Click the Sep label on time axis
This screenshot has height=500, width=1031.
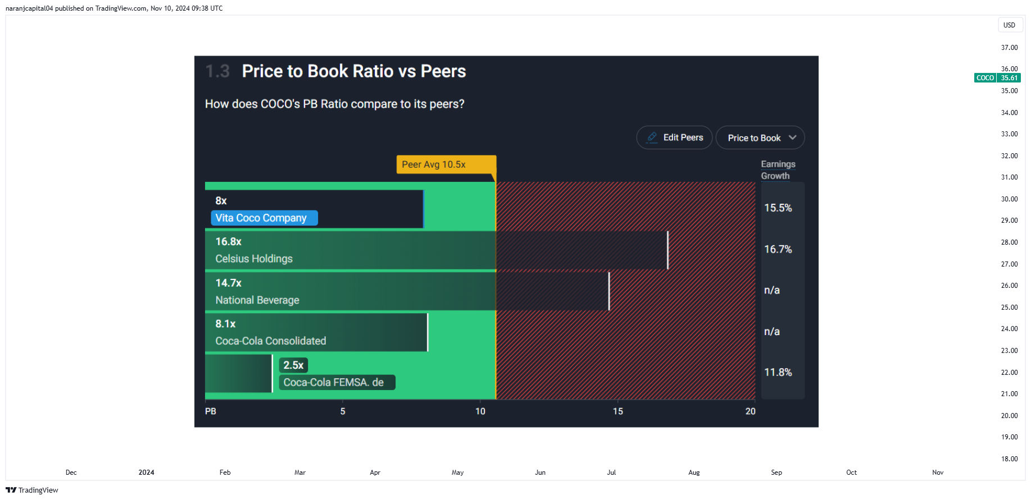(776, 473)
